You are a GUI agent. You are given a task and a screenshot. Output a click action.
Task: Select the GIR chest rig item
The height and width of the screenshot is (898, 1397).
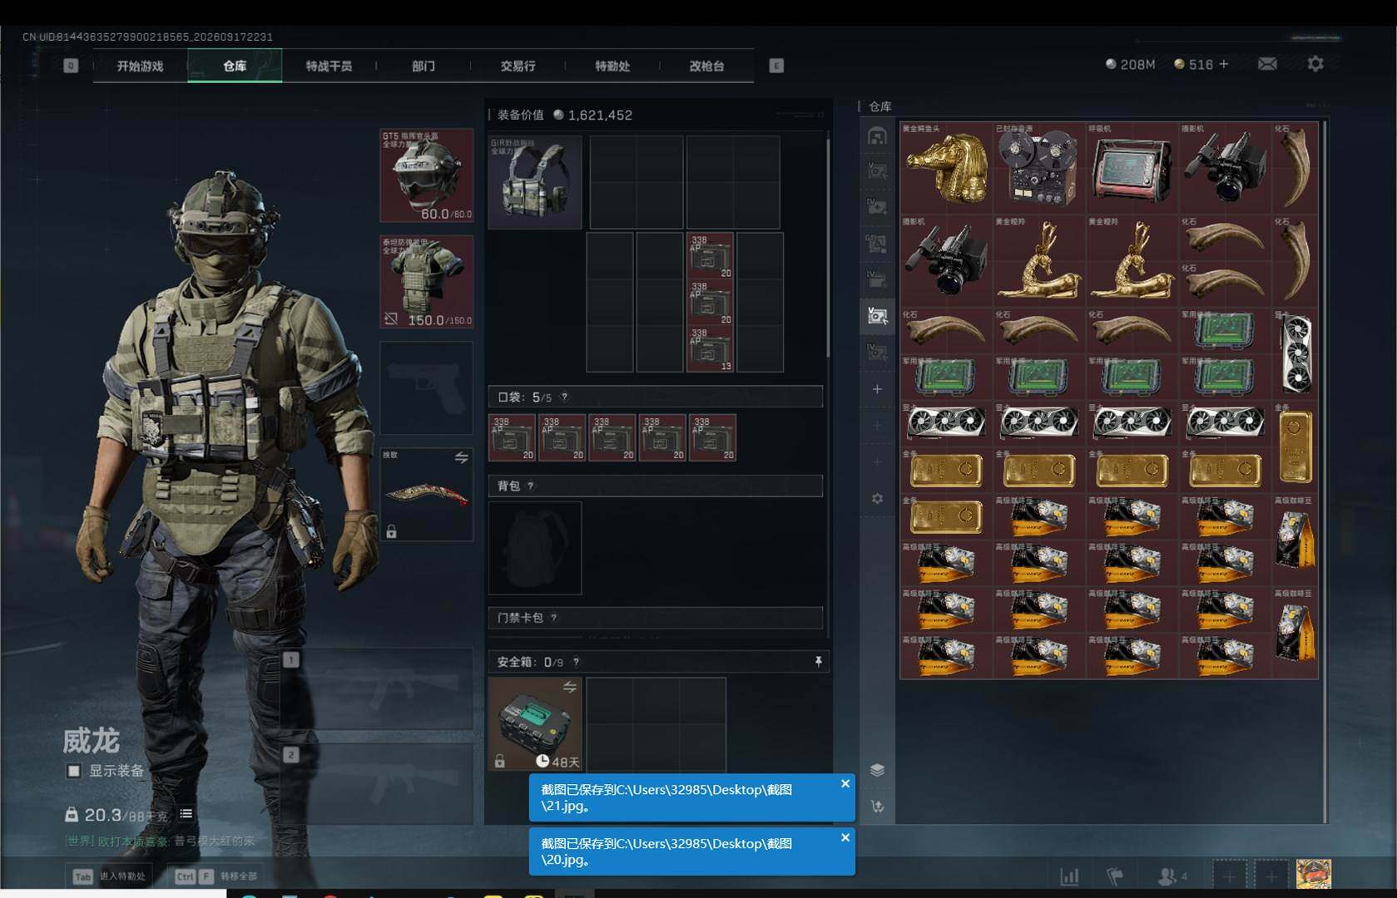click(535, 182)
